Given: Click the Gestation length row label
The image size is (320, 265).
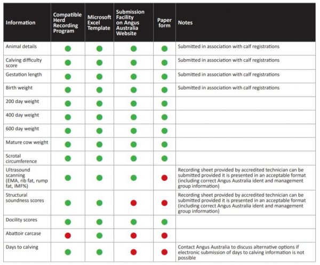Looking at the screenshot, I should point(24,74).
